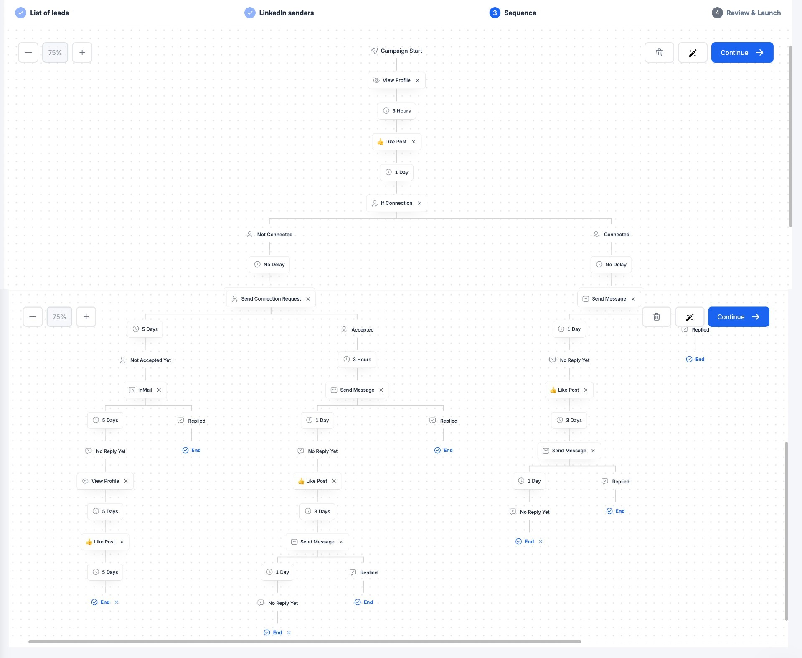
Task: Click the top magic wand icon button
Action: point(692,53)
